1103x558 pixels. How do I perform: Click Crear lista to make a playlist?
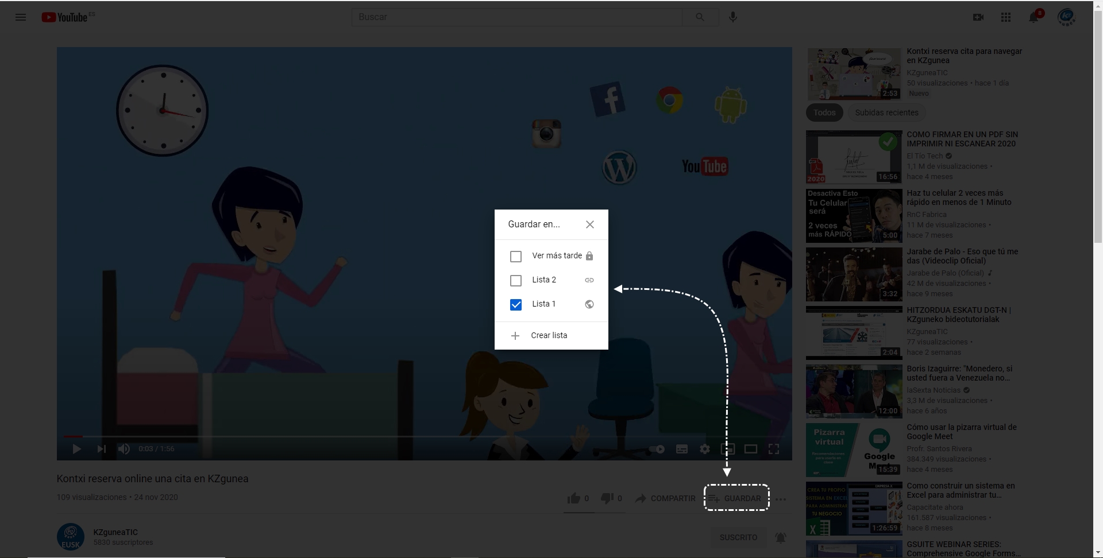click(551, 335)
